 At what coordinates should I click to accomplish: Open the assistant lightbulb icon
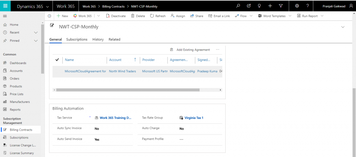(259, 6)
